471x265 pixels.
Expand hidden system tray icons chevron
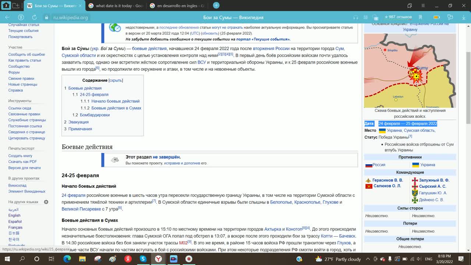coord(368,259)
